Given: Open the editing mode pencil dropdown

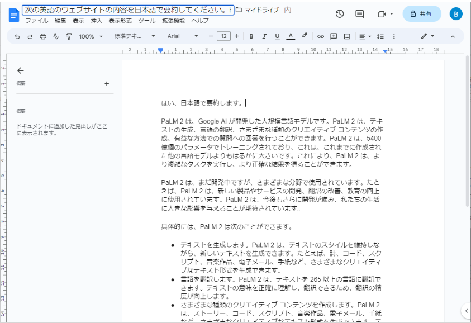Looking at the screenshot, I should coord(427,36).
